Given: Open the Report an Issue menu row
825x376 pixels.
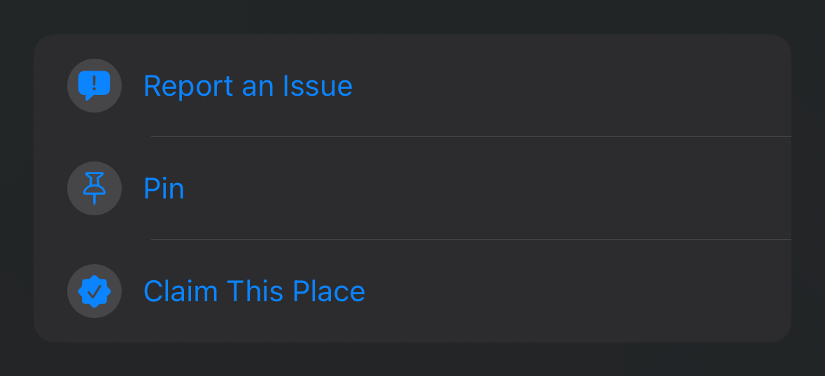Looking at the screenshot, I should [x=413, y=85].
